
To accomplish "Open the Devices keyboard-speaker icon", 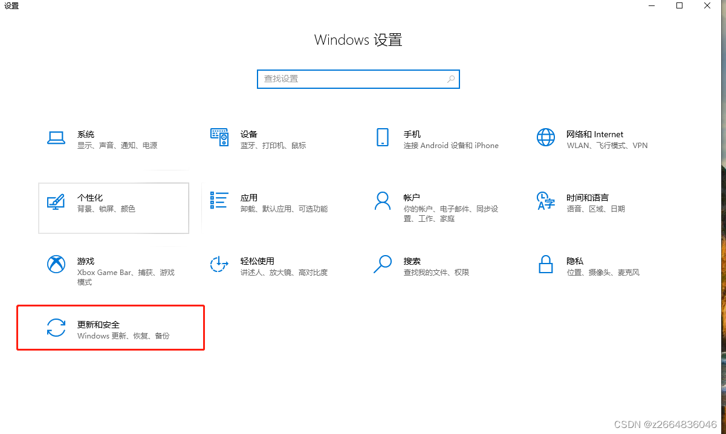I will 219,137.
